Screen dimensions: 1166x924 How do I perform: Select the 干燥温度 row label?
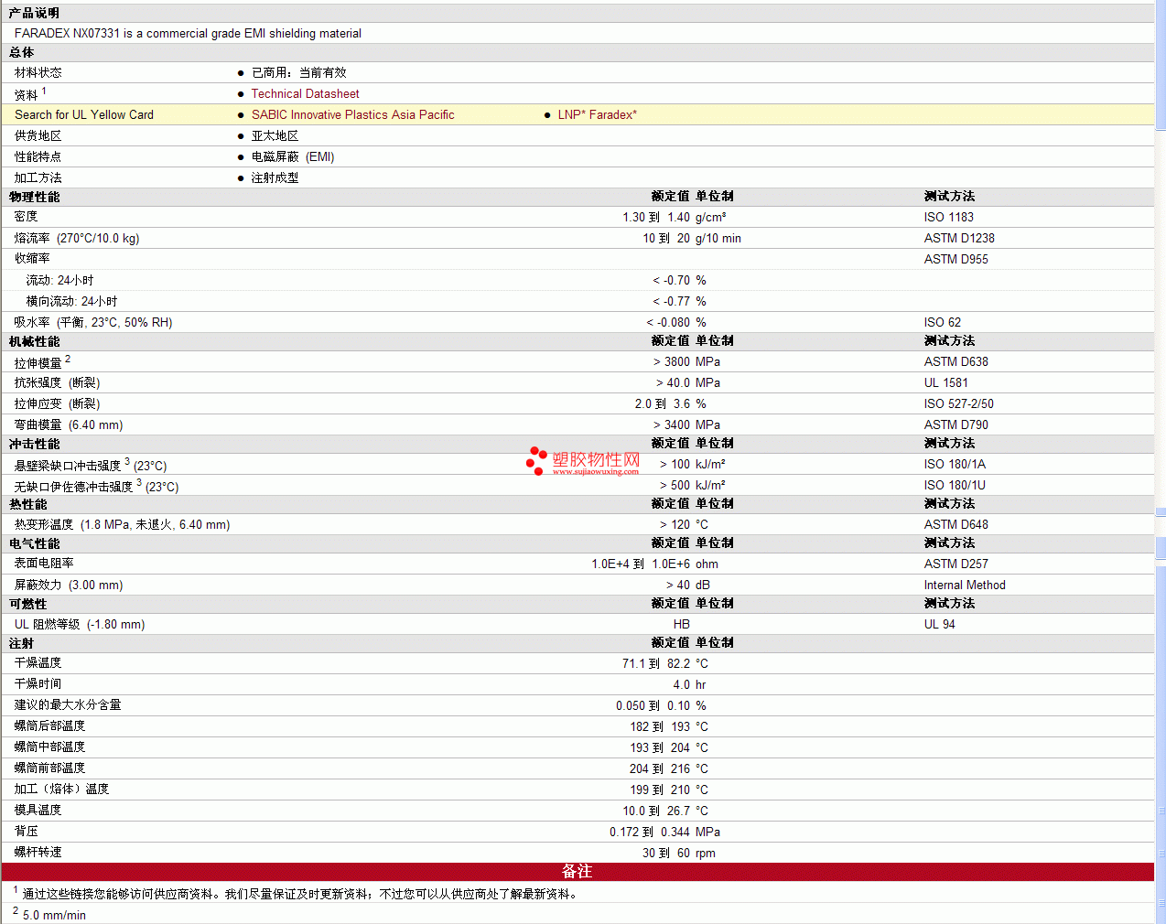coord(38,663)
